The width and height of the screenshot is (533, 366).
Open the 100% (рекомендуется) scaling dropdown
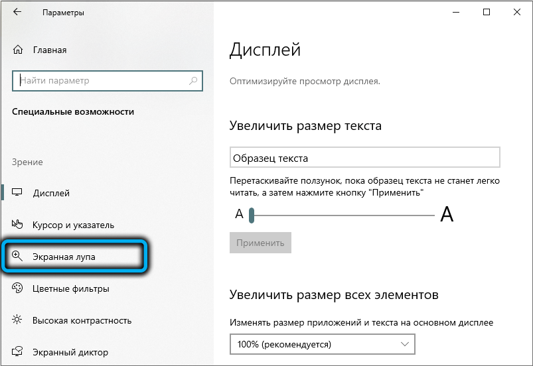pos(322,344)
